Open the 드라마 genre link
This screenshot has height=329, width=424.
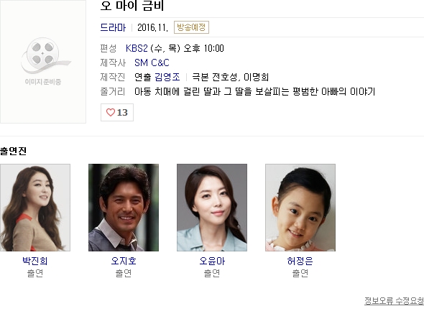tap(113, 27)
